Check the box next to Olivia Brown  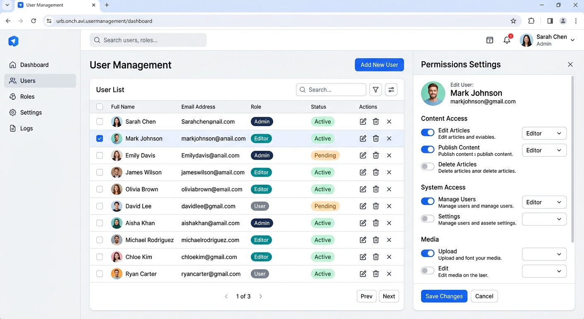(x=100, y=189)
